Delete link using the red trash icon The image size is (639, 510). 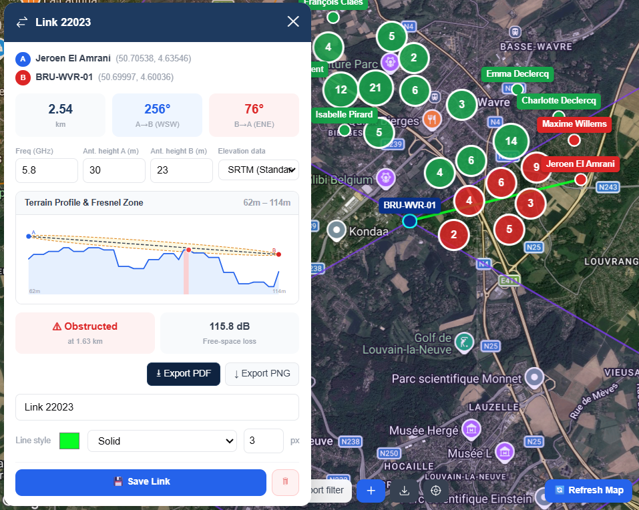click(285, 483)
